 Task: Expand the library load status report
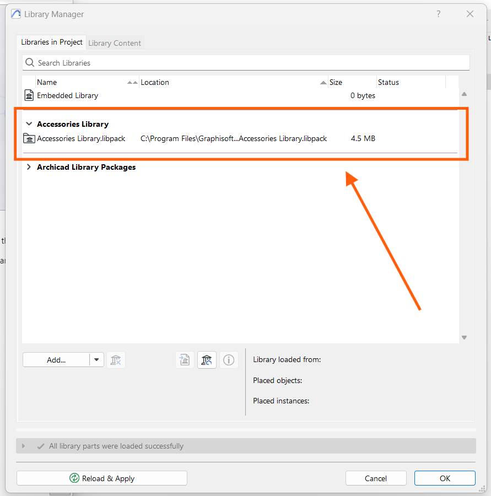[23, 446]
